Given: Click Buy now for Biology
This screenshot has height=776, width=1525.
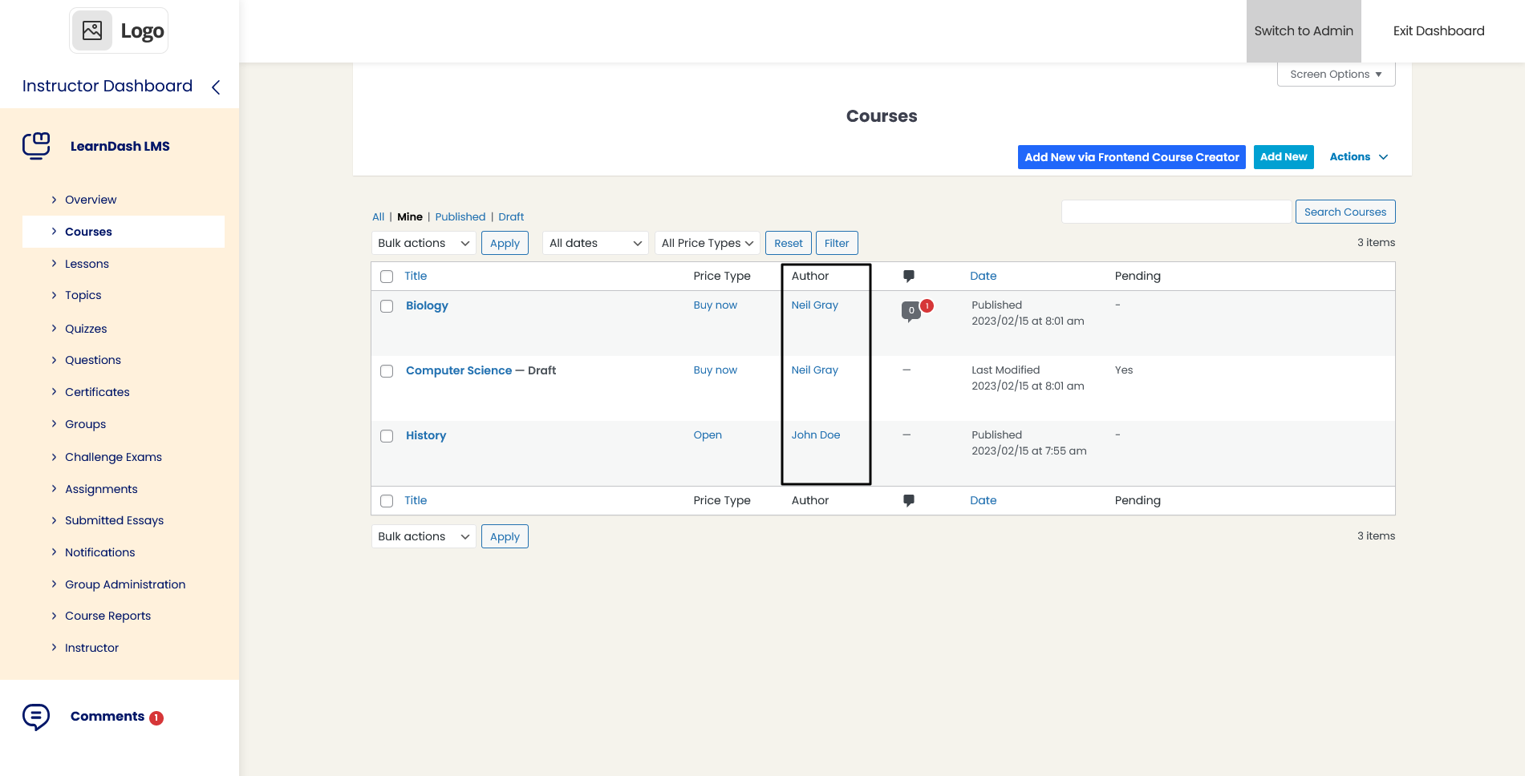Looking at the screenshot, I should (716, 305).
